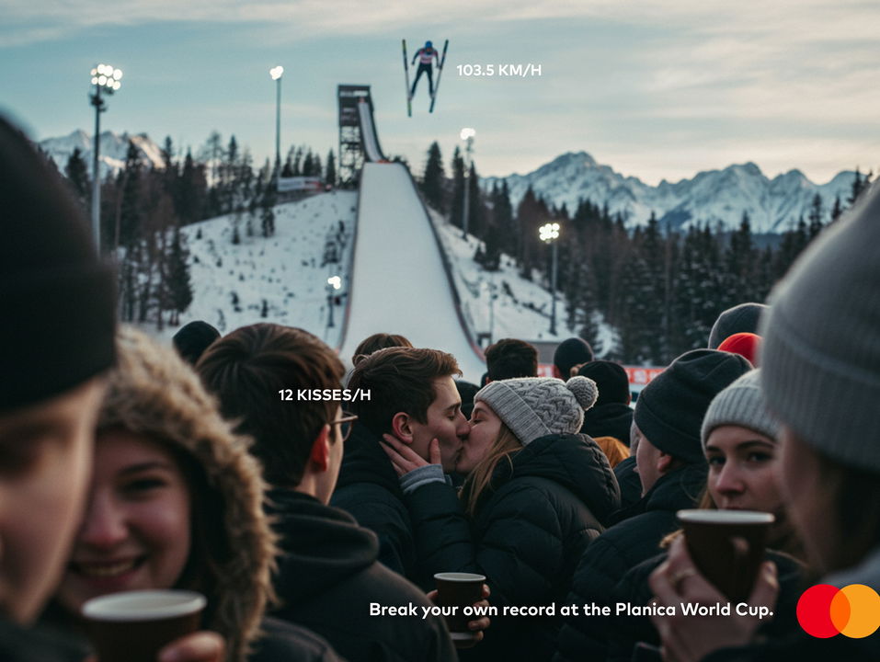Viewport: 880px width, 662px height.
Task: Select the 103.5 KM/H speed label
Action: tap(499, 71)
